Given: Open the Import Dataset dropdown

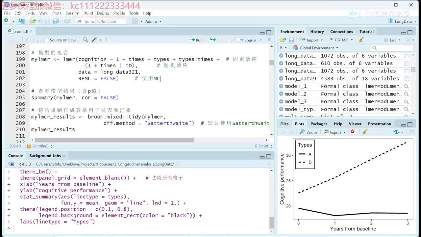Looking at the screenshot, I should (x=311, y=40).
